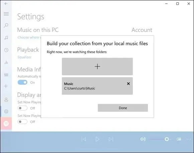Open the Equalizer link
This screenshot has width=194, height=153.
click(x=24, y=57)
